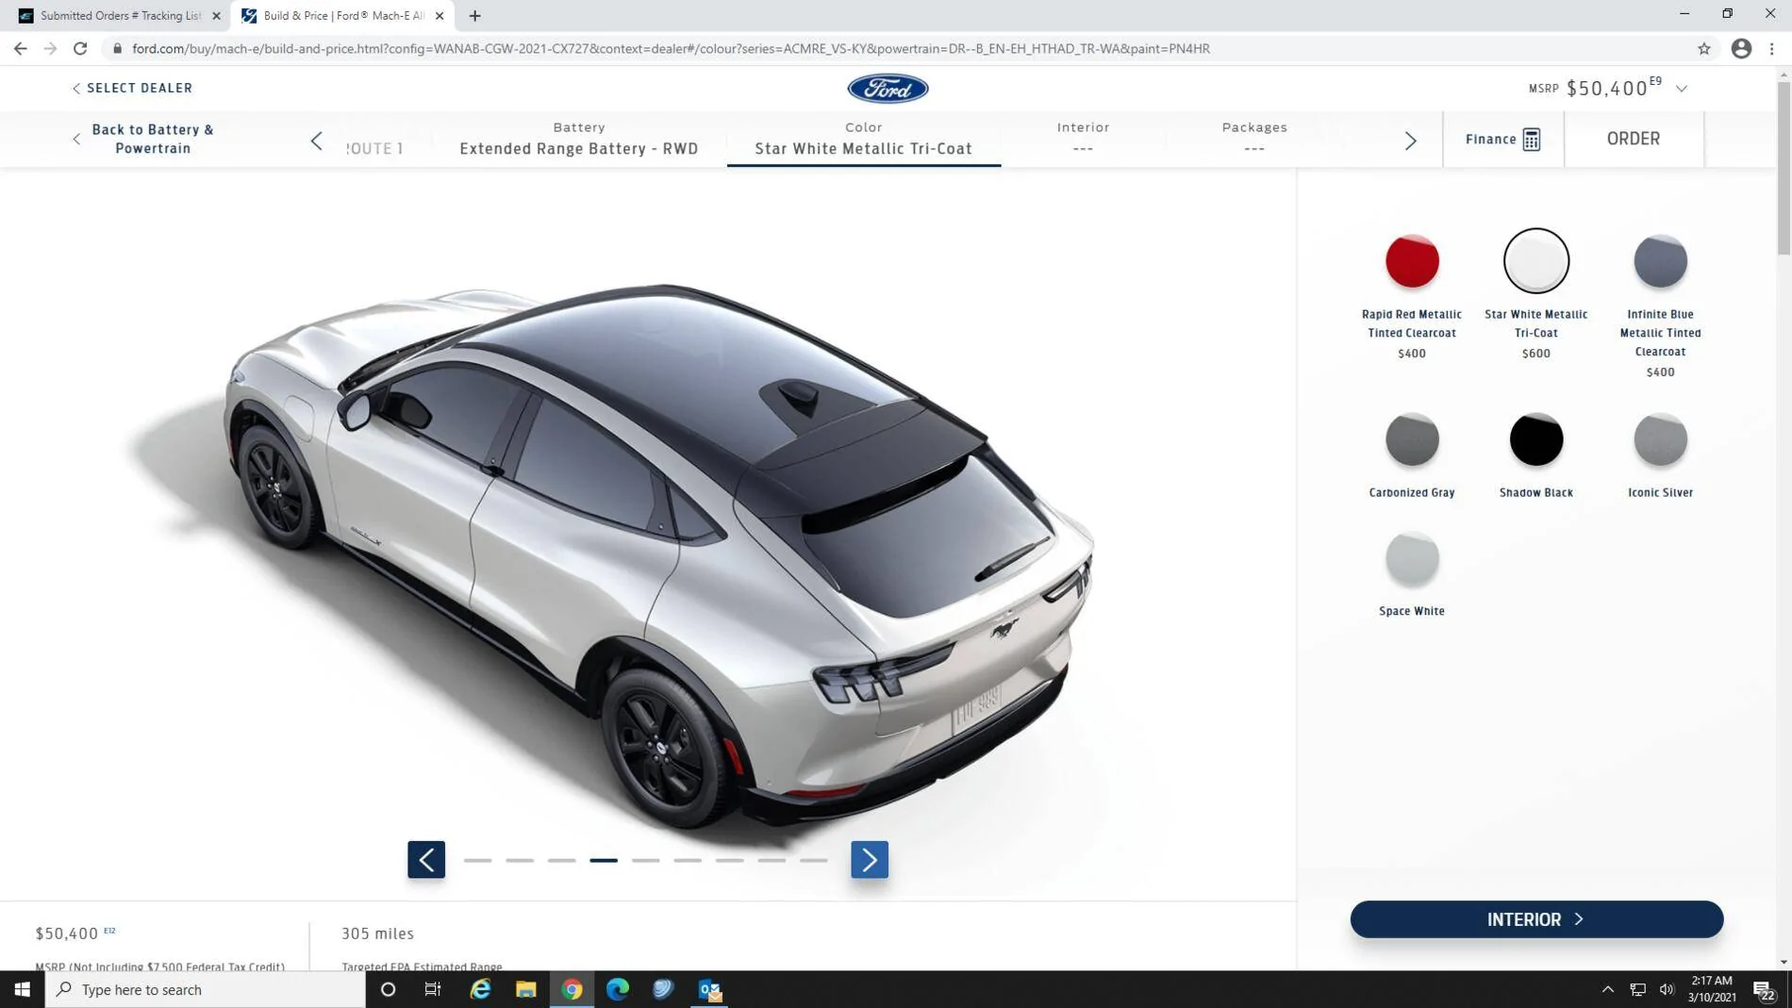Select Infinite Blue Metallic paint
This screenshot has height=1008, width=1792.
point(1660,261)
